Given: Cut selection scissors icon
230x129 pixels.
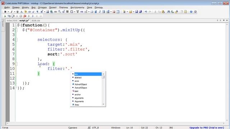Looking at the screenshot, I should click(x=155, y=12).
